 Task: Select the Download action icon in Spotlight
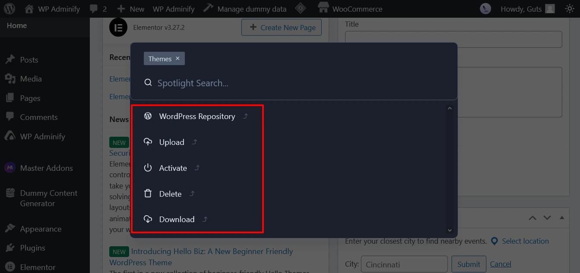(x=148, y=219)
